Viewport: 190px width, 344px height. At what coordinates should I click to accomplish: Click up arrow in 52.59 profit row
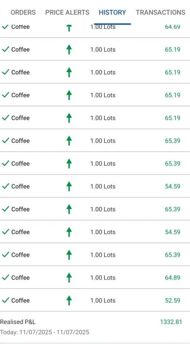[69, 300]
